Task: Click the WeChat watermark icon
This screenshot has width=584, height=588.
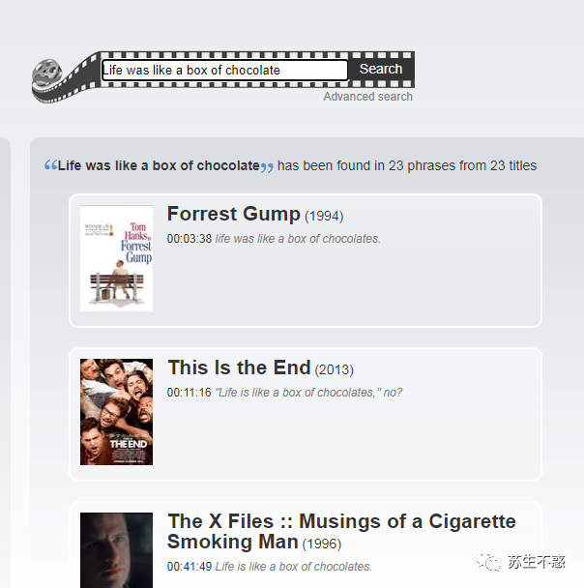Action: pyautogui.click(x=488, y=562)
